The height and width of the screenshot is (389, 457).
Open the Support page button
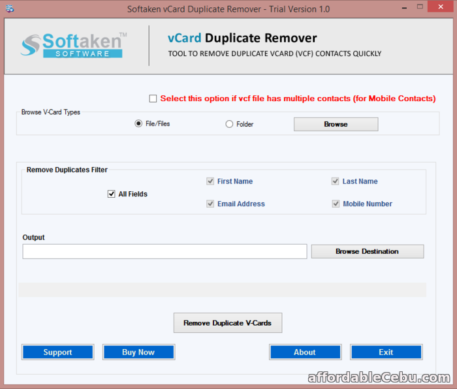pyautogui.click(x=57, y=352)
